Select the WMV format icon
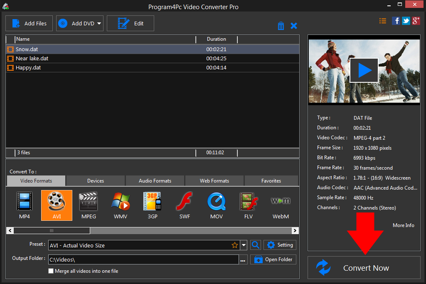 121,205
